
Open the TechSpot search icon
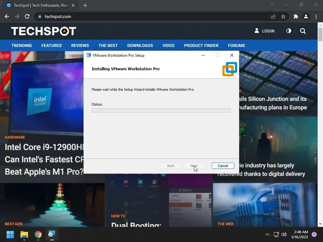click(x=303, y=31)
